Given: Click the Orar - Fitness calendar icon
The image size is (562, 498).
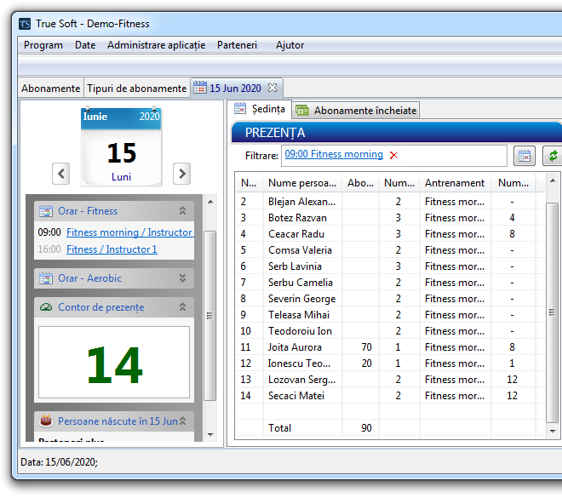Looking at the screenshot, I should tap(46, 211).
